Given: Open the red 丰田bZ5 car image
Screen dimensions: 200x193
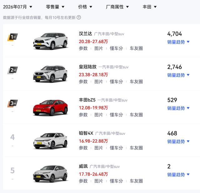Looking at the screenshot, I should [x=50, y=108].
